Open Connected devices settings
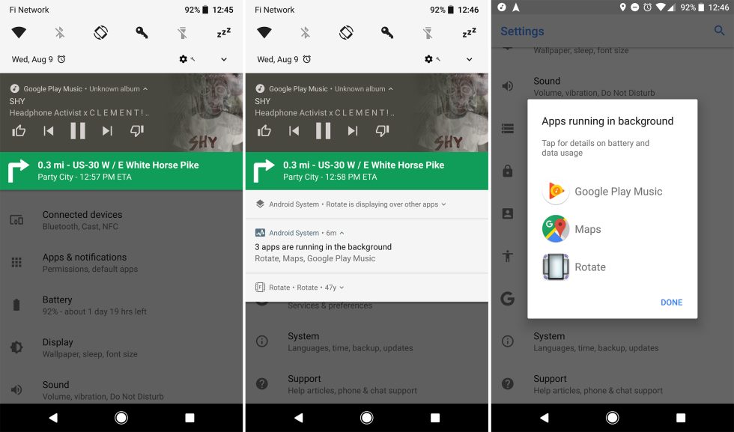The height and width of the screenshot is (432, 734). pyautogui.click(x=121, y=220)
